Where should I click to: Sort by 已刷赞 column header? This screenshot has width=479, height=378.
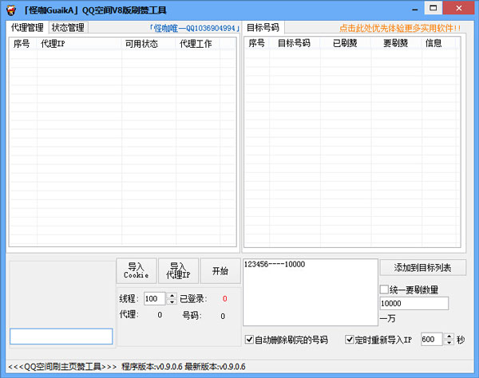(x=346, y=43)
